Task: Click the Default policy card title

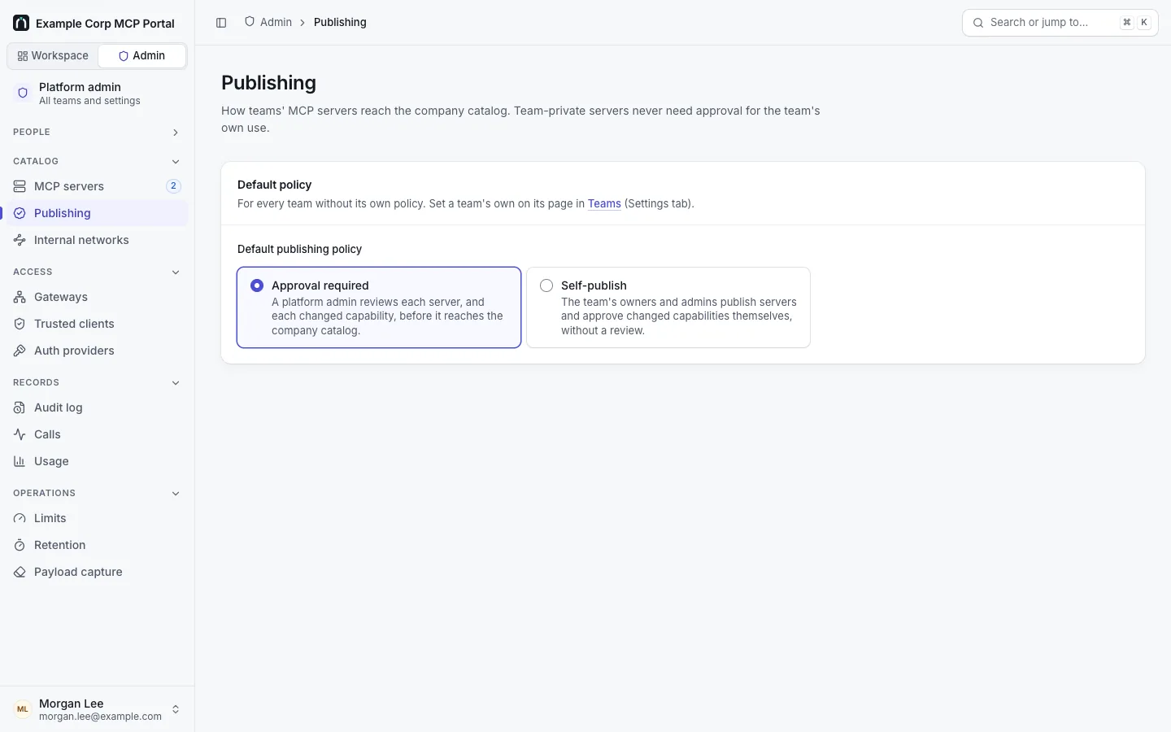Action: pos(274,185)
